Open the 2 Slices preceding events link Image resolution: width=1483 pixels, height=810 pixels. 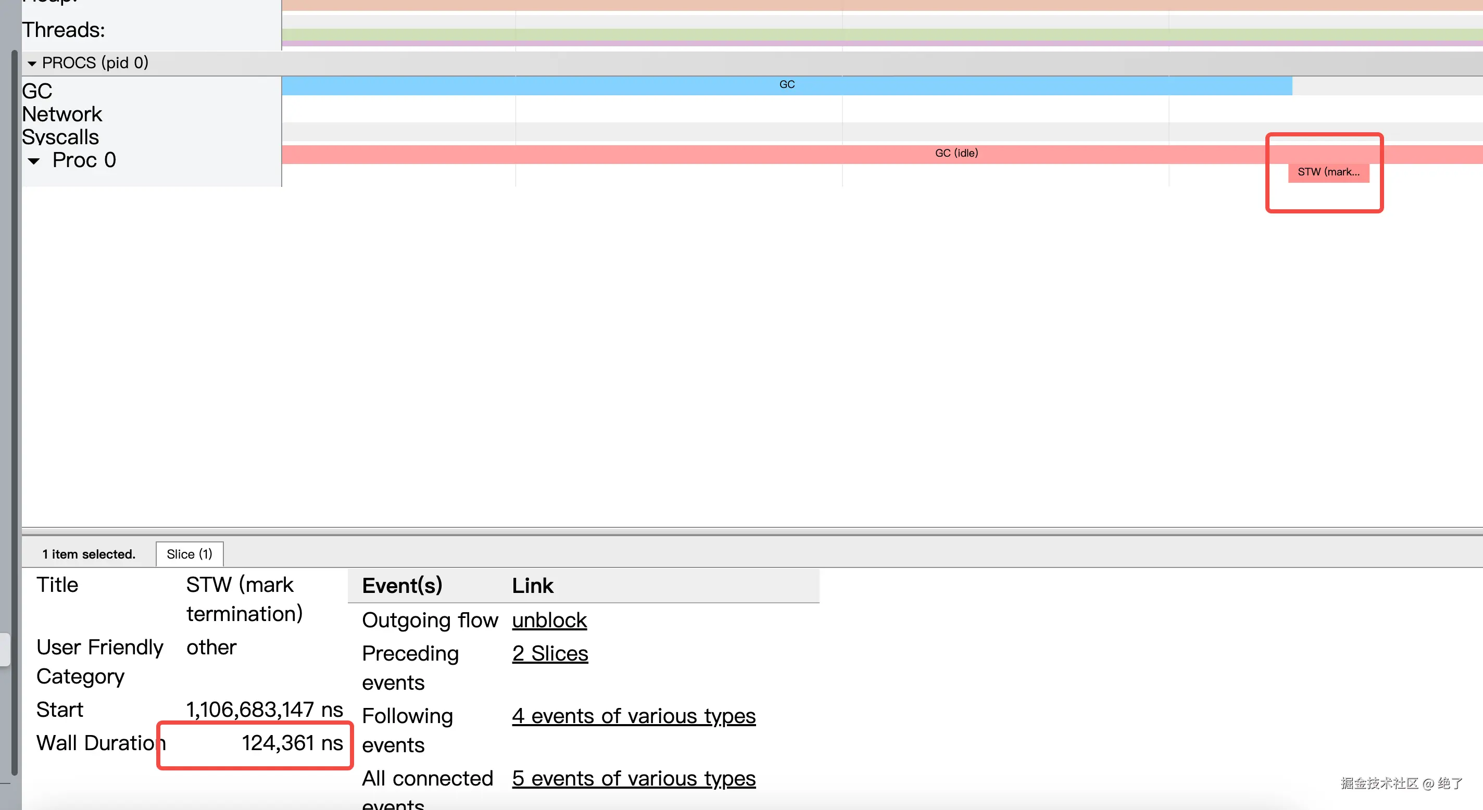coord(550,654)
